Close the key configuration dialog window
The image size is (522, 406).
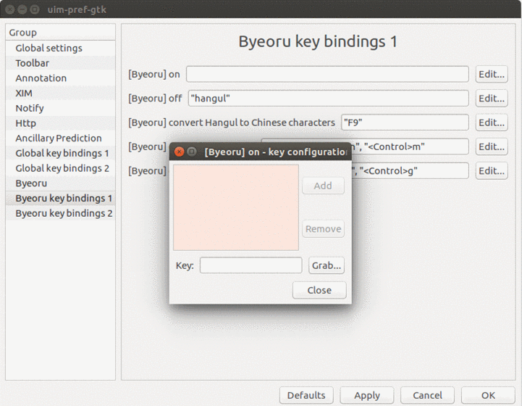coord(319,290)
